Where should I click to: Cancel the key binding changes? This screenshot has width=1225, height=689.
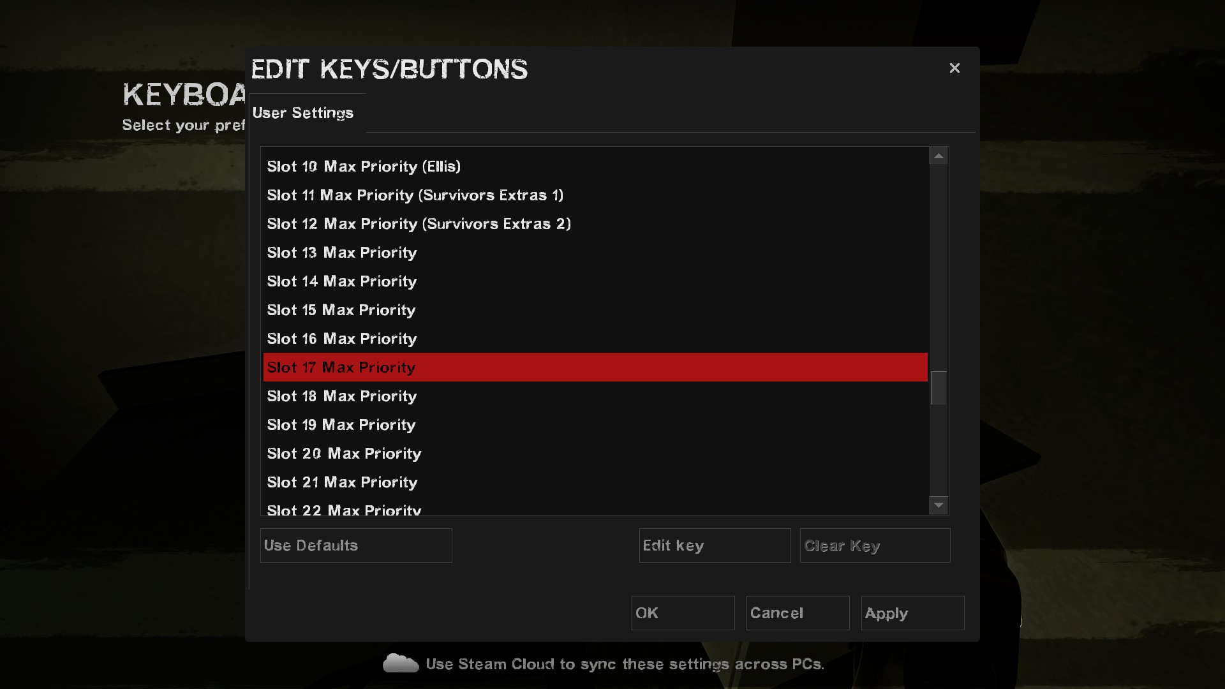[x=798, y=613]
